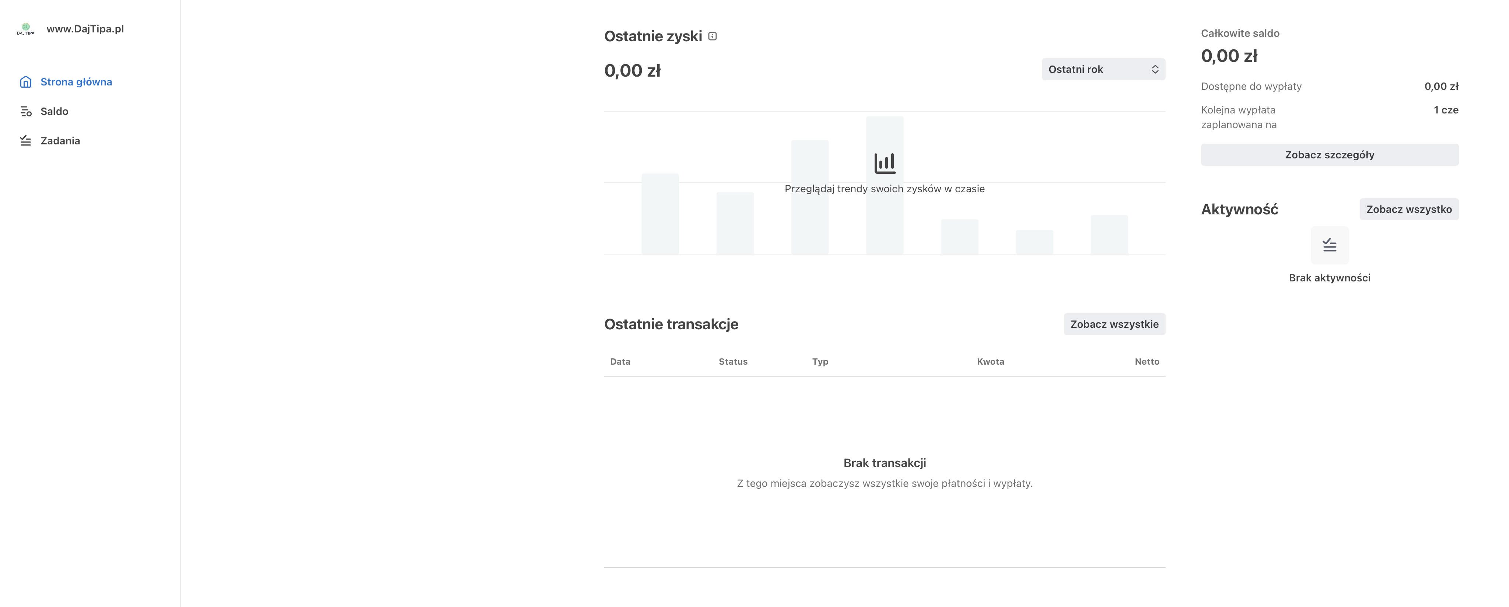
Task: Click the DajTipa logo icon
Action: click(26, 29)
